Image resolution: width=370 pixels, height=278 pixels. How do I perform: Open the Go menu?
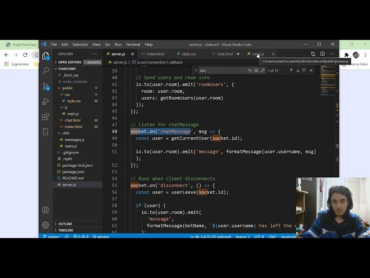[x=108, y=44]
